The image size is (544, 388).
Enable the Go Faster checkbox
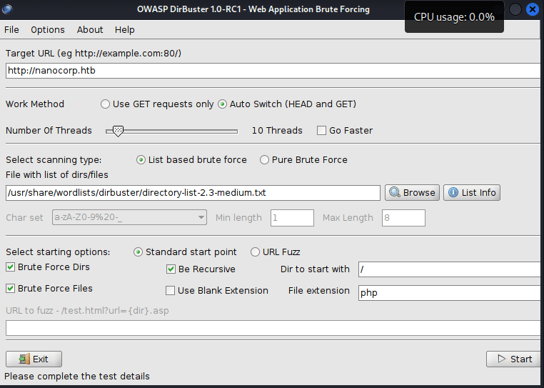pos(322,131)
